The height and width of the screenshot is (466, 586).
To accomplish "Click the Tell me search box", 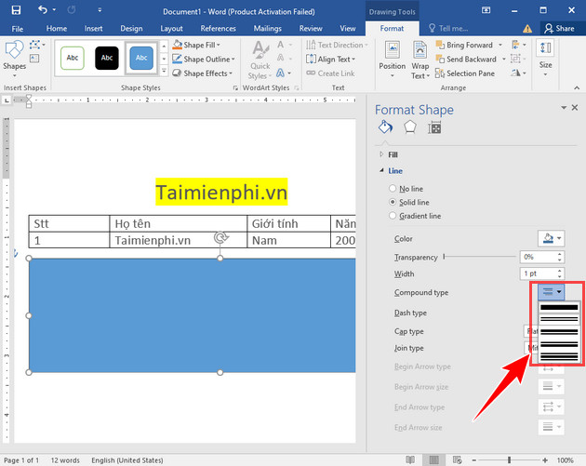I will (x=448, y=29).
